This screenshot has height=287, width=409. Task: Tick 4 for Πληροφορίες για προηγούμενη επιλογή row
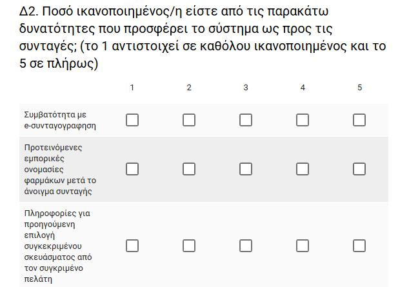(x=303, y=246)
